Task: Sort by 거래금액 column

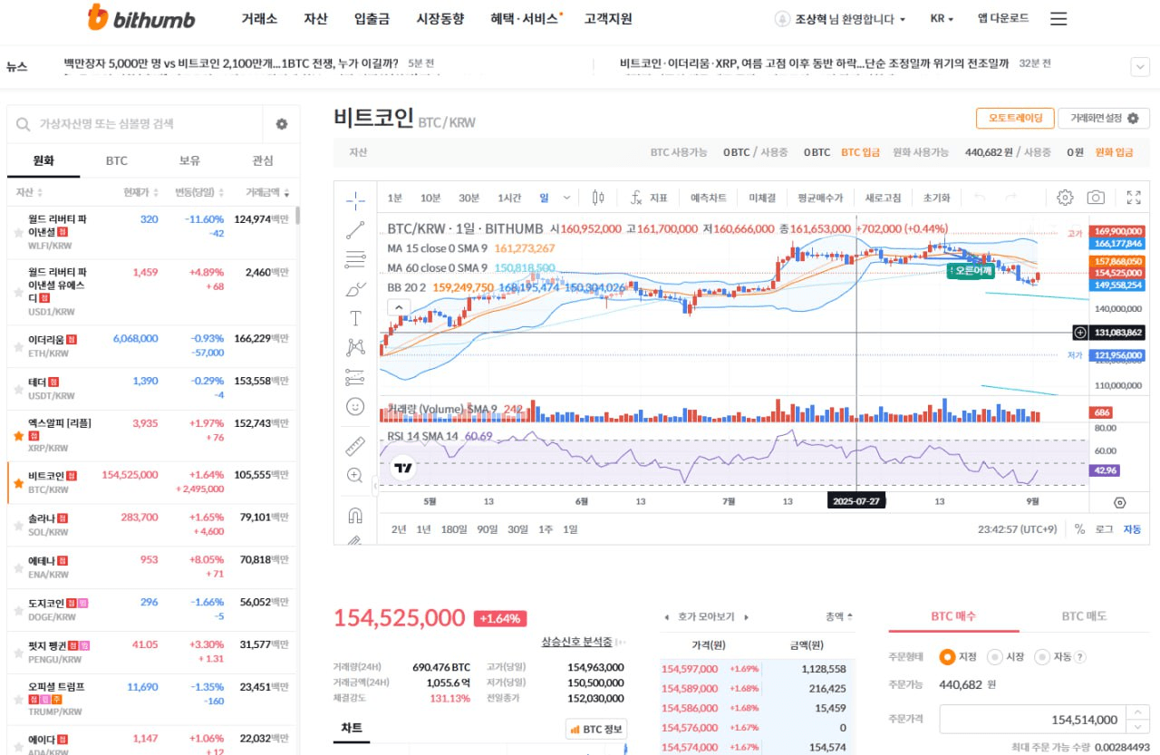Action: tap(268, 192)
